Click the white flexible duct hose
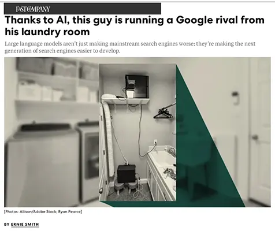Screen dimensions: 275x231 (108, 135)
